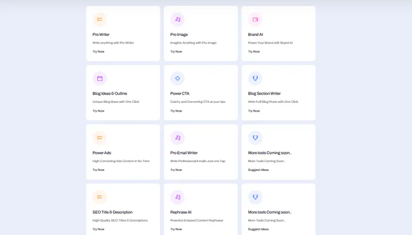Launch Try Now under Blog Ideas & Outline
Viewport: 412px width, 235px height.
tap(98, 110)
